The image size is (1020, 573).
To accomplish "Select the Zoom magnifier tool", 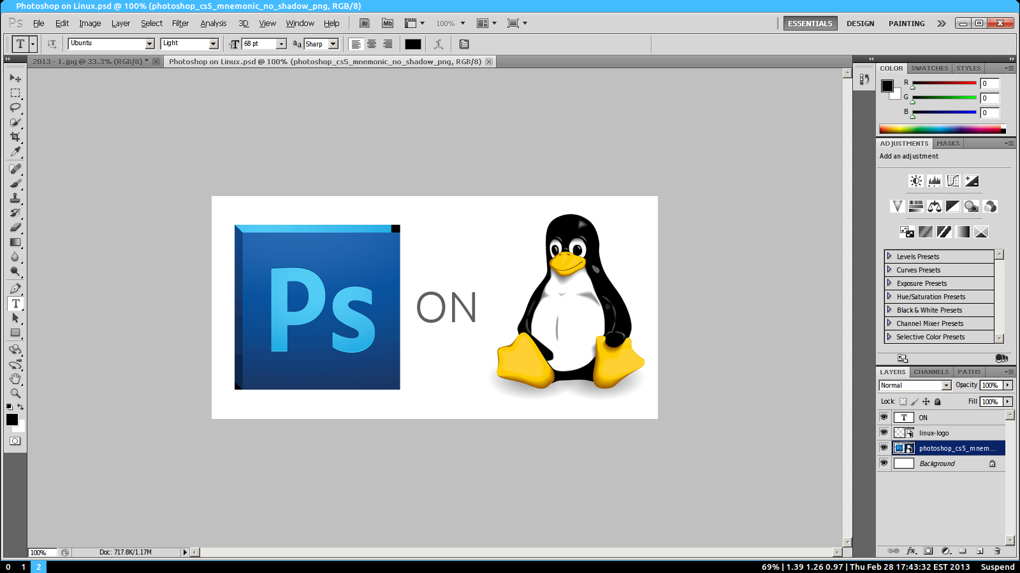I will tap(15, 393).
